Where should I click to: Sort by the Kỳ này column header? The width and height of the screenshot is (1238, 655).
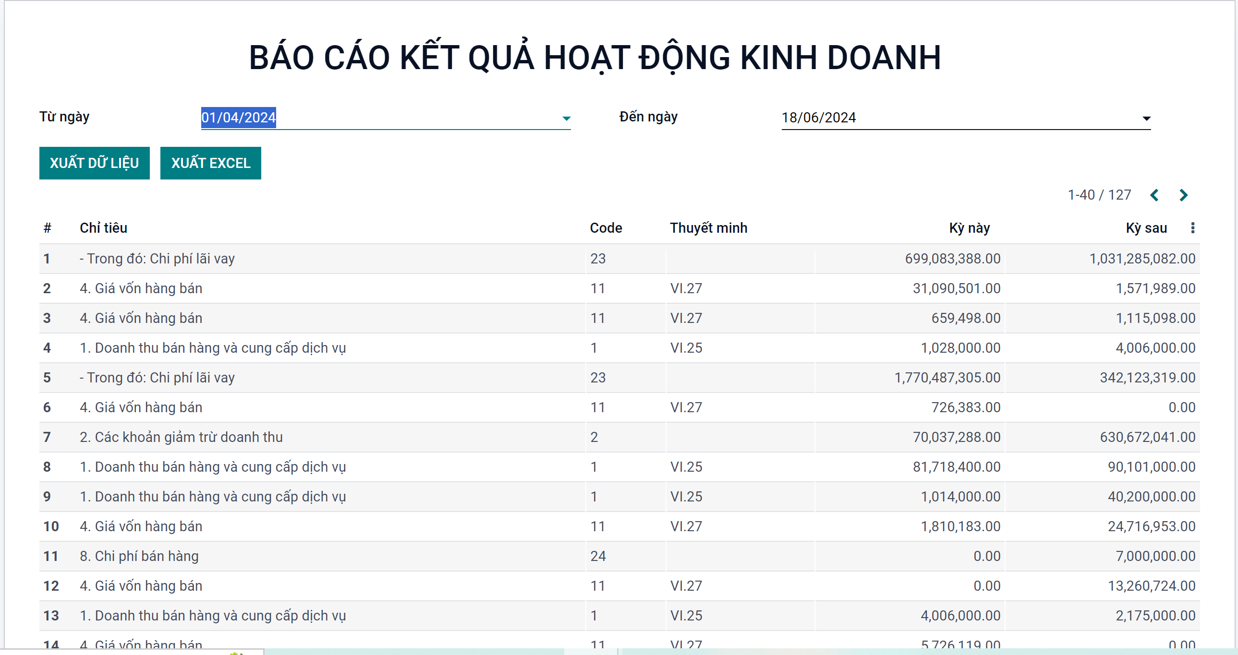969,228
